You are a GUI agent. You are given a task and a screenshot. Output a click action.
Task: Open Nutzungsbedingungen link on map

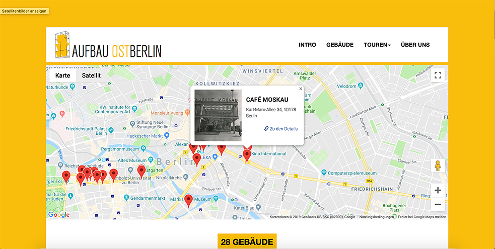[377, 217]
